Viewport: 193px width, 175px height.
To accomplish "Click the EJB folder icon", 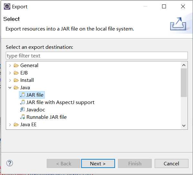I will 16,73.
